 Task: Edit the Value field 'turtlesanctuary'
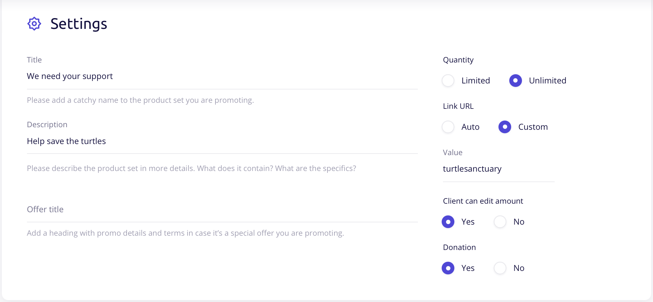tap(498, 169)
